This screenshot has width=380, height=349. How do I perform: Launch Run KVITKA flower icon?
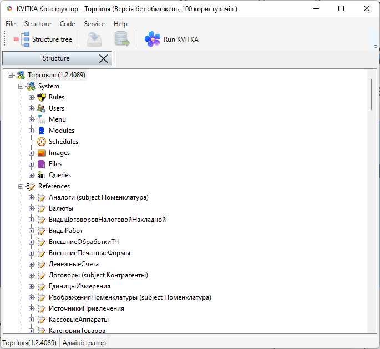click(x=153, y=39)
